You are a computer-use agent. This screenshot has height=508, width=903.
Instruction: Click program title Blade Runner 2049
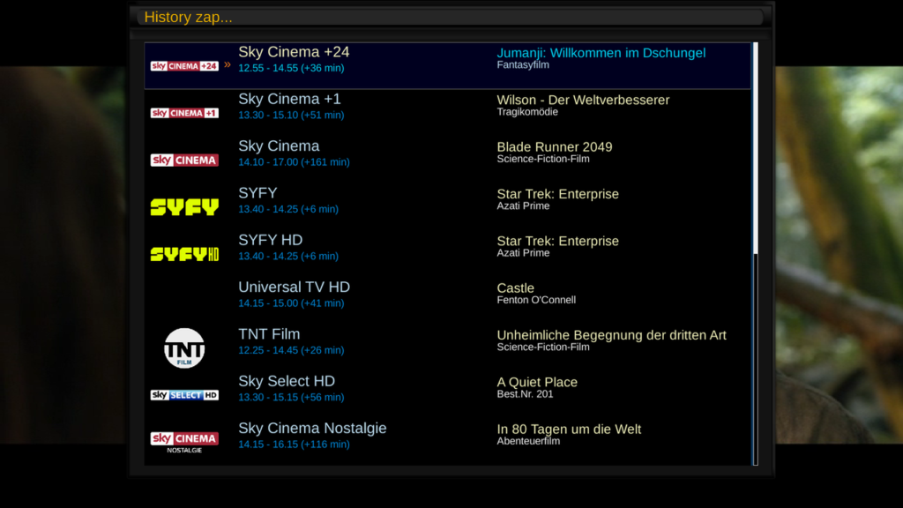click(x=555, y=147)
